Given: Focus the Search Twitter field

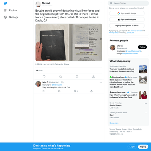Looking at the screenshot, I should pos(128,3).
